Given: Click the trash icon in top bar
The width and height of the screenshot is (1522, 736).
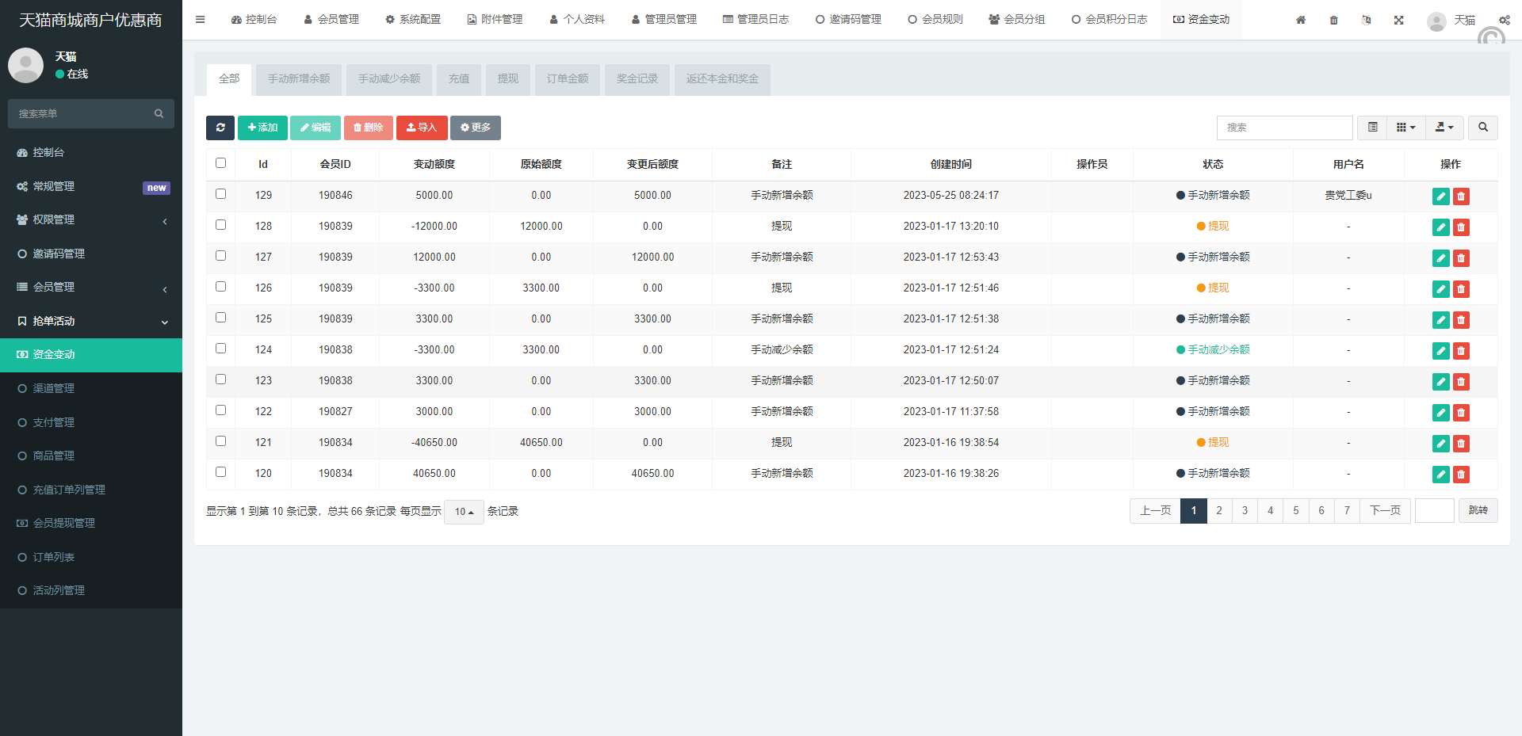Looking at the screenshot, I should (x=1333, y=20).
